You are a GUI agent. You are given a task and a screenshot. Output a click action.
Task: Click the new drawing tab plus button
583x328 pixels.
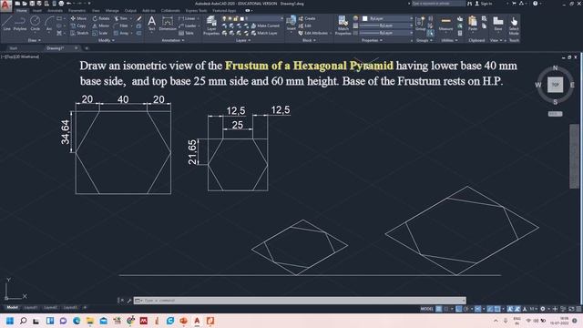click(x=87, y=48)
